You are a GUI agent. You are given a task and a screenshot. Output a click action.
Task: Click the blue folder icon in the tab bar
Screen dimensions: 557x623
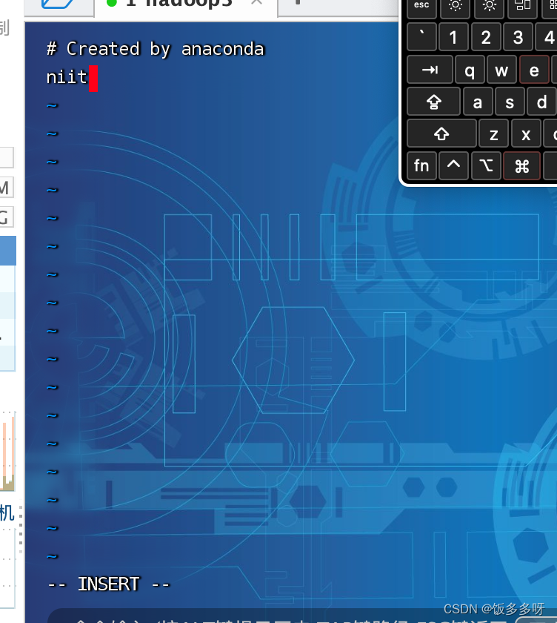(x=58, y=4)
